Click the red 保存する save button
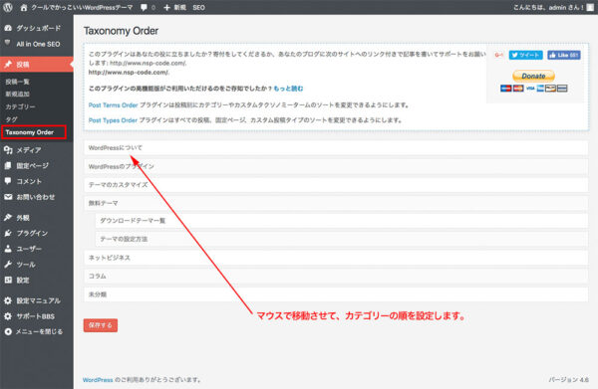598x389 pixels. pos(101,325)
